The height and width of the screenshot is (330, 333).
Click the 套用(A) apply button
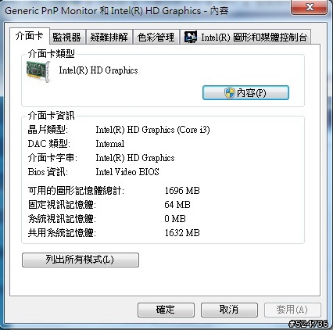pyautogui.click(x=292, y=310)
